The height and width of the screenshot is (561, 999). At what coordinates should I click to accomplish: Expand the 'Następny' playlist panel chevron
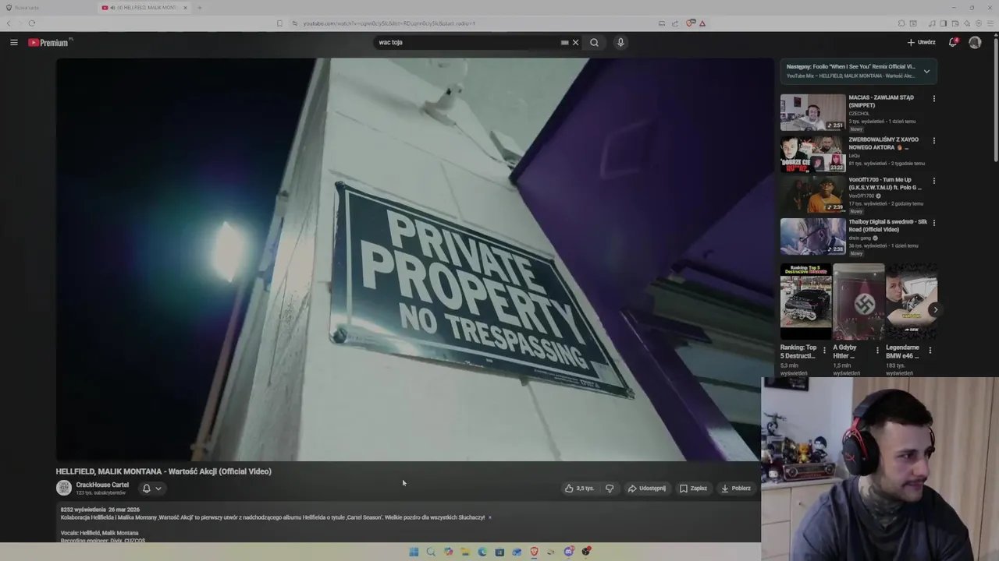[926, 71]
